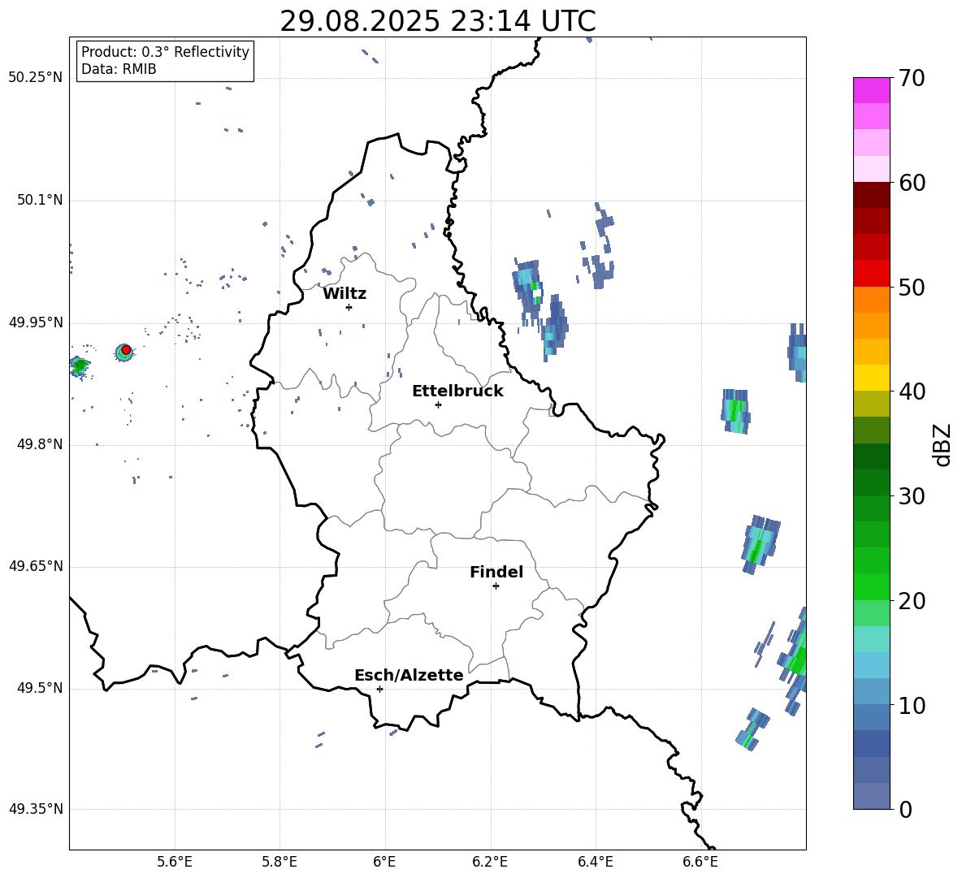Viewport: 962px width, 878px height.
Task: Click the 50.1°N latitude label
Action: [39, 200]
